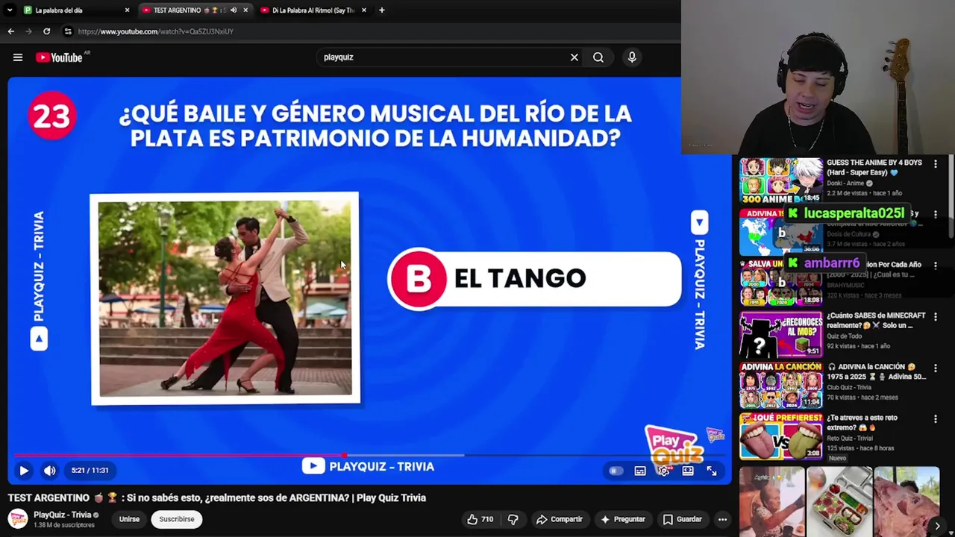Seek on the video progress bar
This screenshot has height=537, width=955.
[x=369, y=455]
